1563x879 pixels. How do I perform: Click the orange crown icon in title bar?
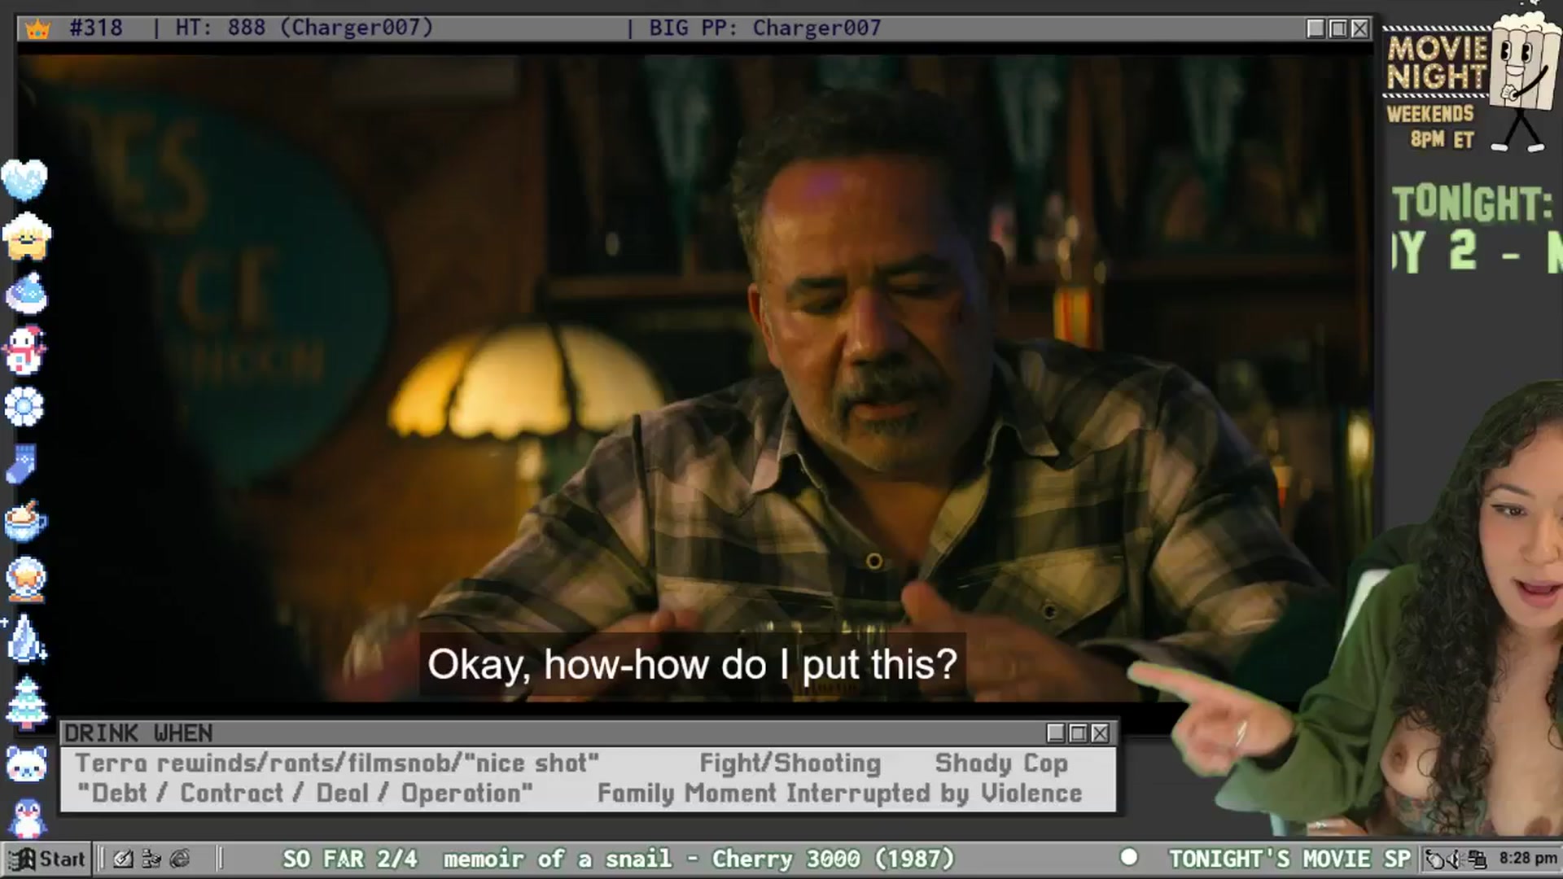coord(38,29)
